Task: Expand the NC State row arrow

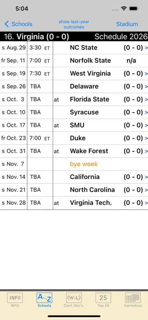Action: pos(146,48)
